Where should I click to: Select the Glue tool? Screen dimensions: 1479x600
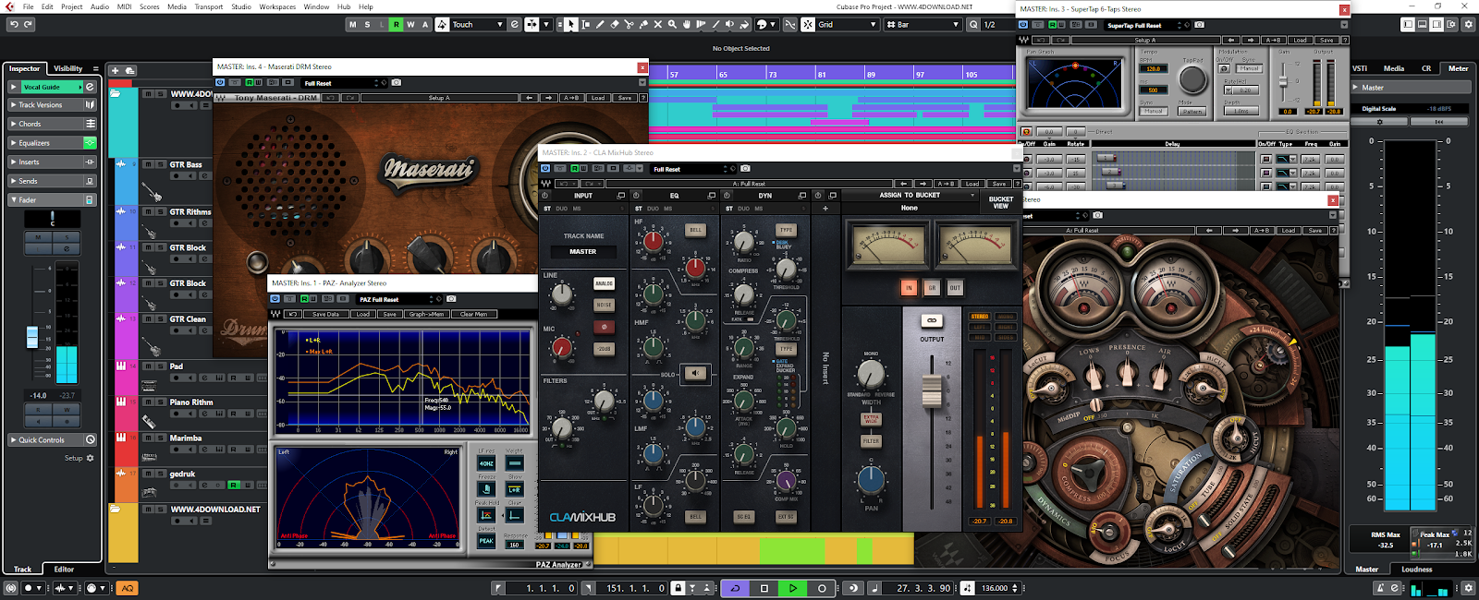click(x=643, y=24)
